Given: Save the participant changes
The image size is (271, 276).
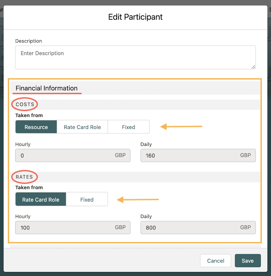Looking at the screenshot, I should point(248,261).
